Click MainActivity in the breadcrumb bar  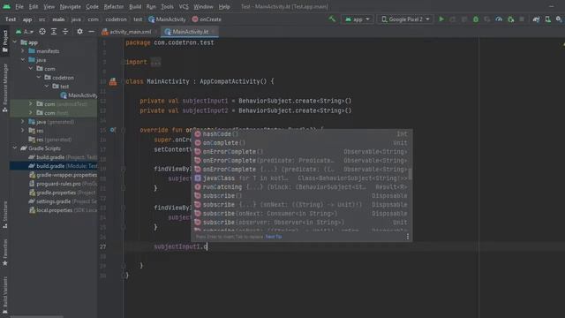click(x=167, y=19)
